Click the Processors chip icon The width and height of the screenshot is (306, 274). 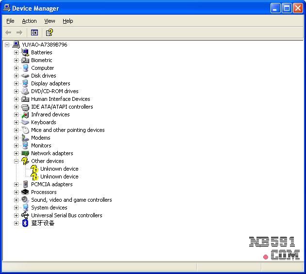point(25,192)
